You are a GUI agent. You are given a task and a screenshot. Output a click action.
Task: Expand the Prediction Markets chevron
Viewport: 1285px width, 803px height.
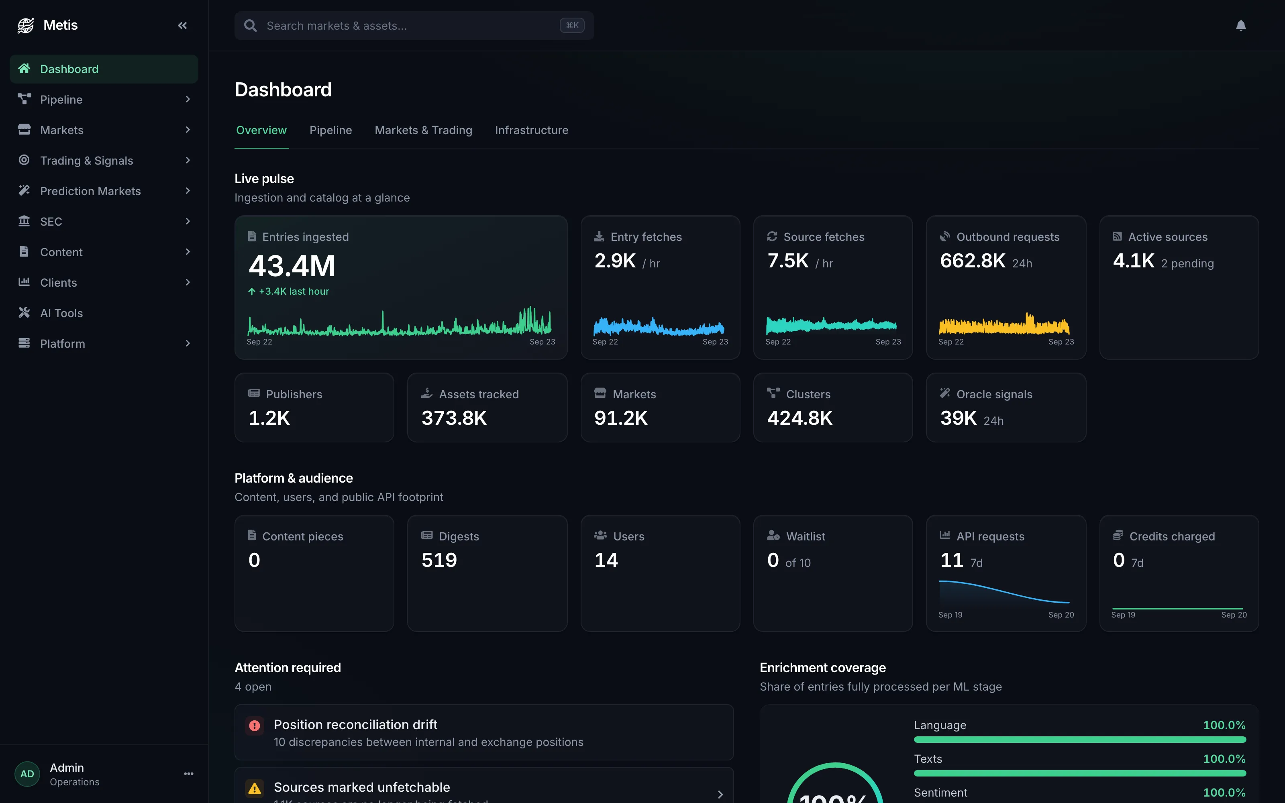(188, 191)
